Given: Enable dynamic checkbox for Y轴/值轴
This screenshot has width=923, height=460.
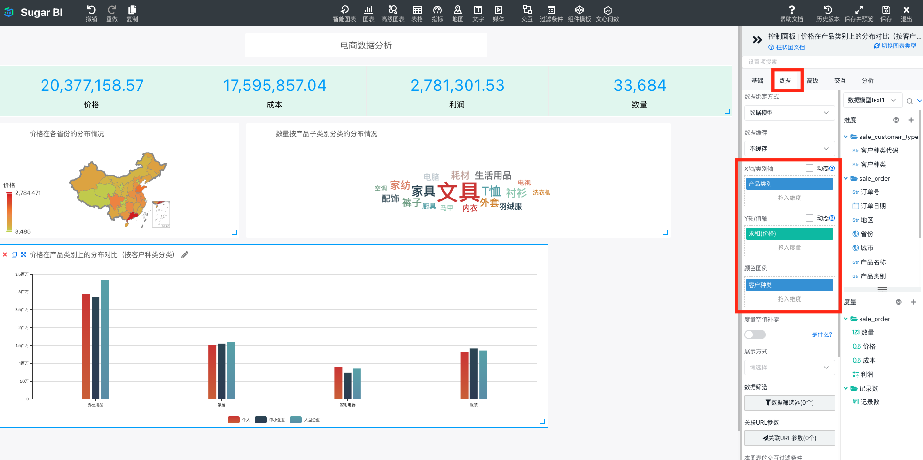Looking at the screenshot, I should (810, 218).
